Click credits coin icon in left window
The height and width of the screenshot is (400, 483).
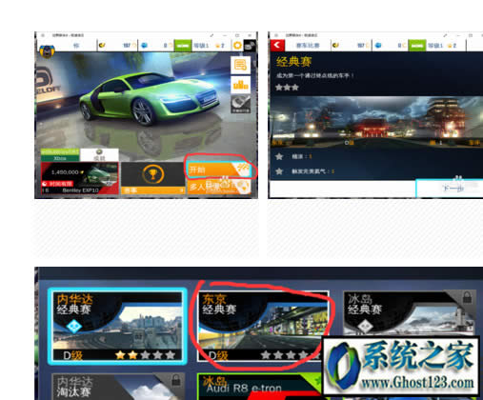click(x=102, y=46)
